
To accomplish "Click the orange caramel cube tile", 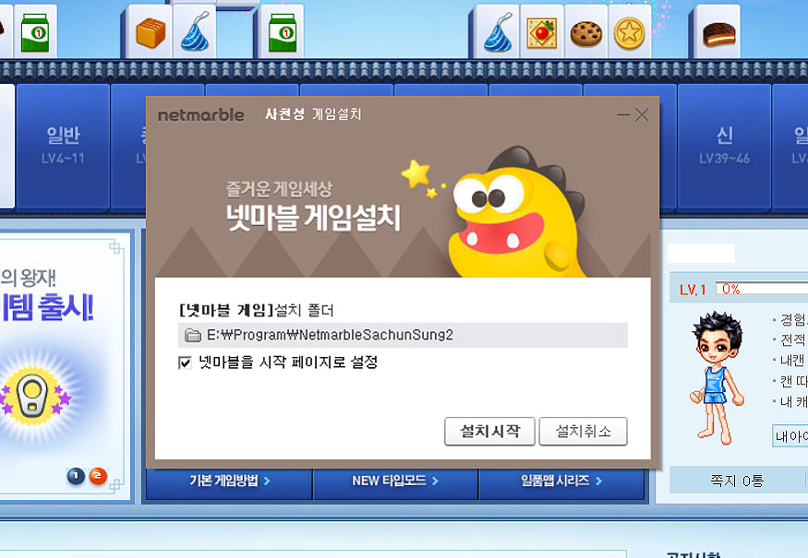I will tap(151, 32).
